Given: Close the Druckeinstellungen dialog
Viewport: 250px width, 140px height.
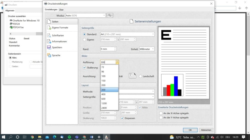Looking at the screenshot, I should tap(211, 3).
